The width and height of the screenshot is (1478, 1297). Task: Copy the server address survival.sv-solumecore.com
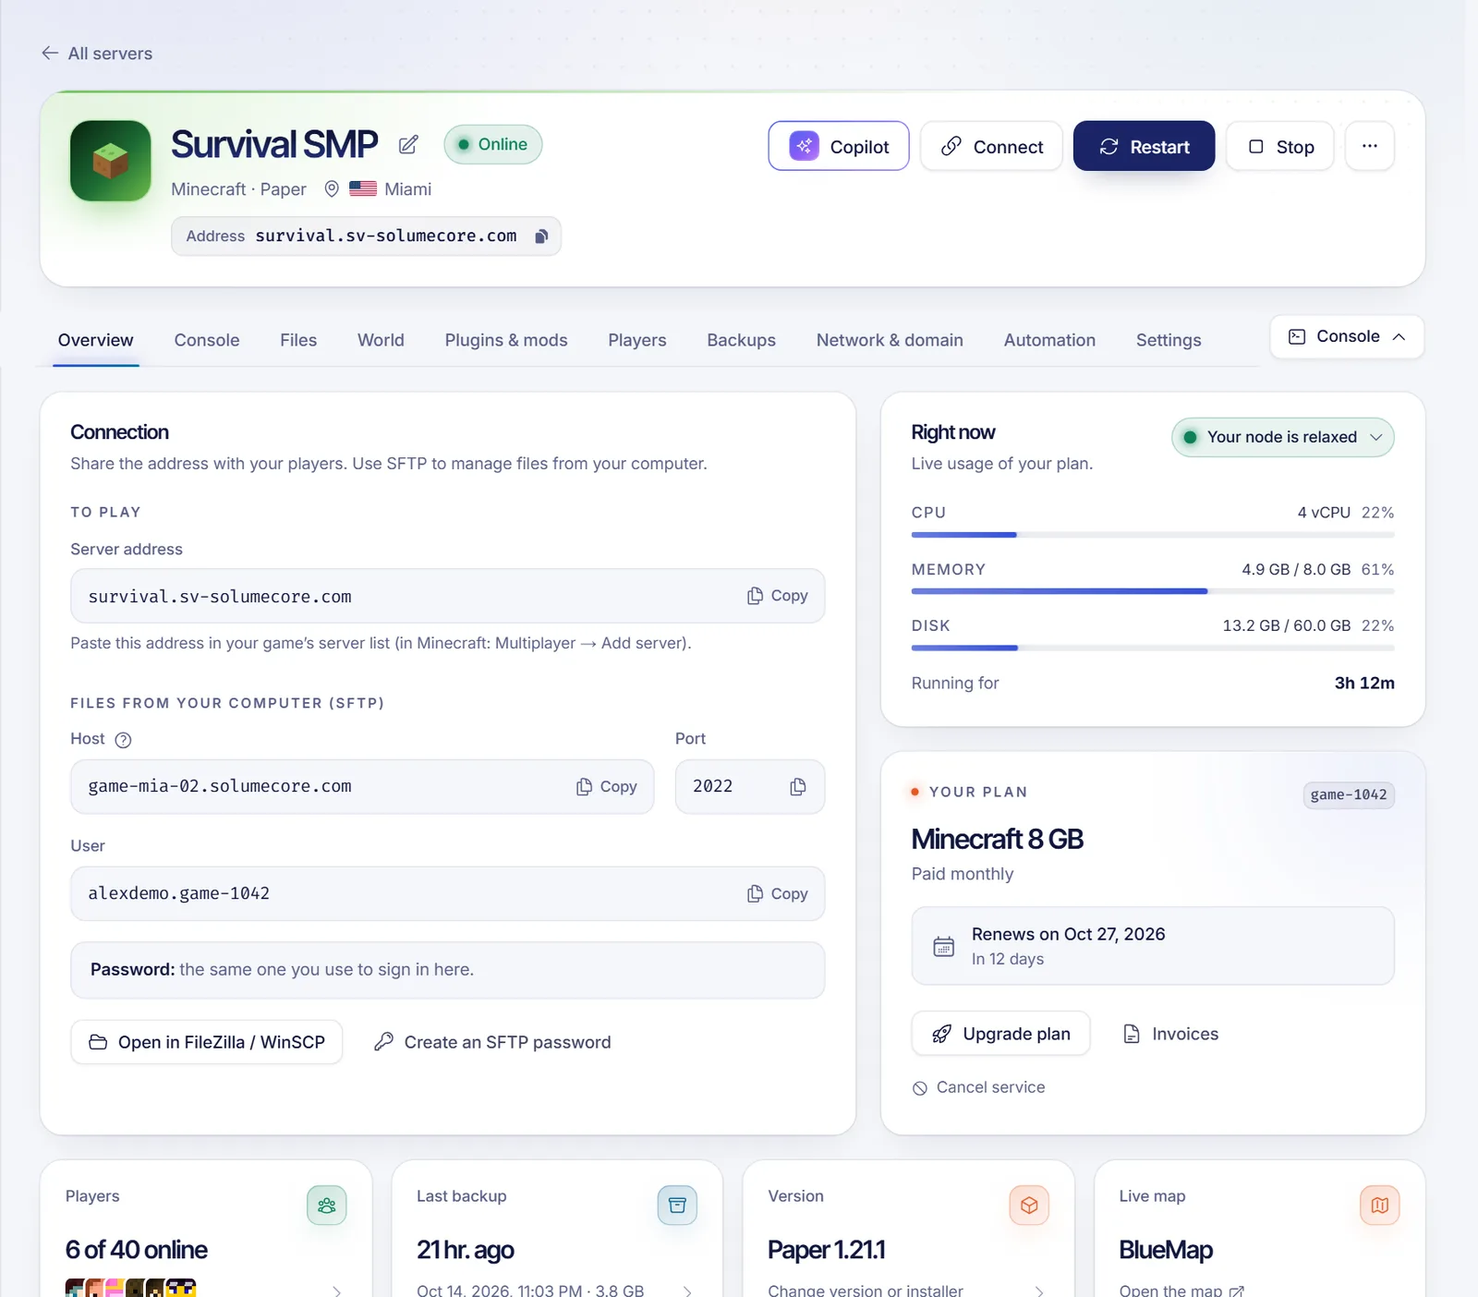778,596
